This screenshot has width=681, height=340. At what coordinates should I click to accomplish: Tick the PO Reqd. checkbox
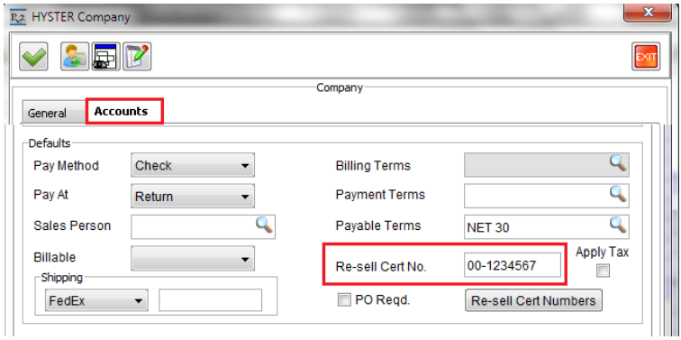[344, 300]
